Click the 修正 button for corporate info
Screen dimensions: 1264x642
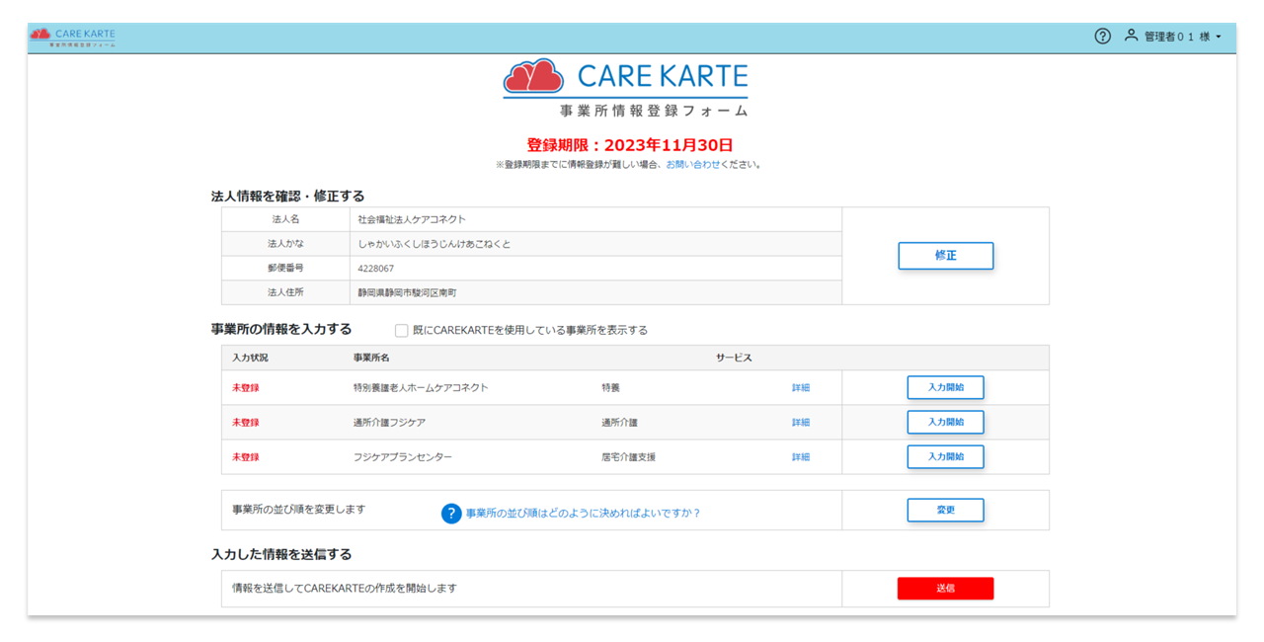(x=945, y=256)
